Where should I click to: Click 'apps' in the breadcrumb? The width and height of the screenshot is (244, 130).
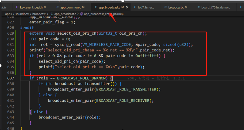point(8,14)
